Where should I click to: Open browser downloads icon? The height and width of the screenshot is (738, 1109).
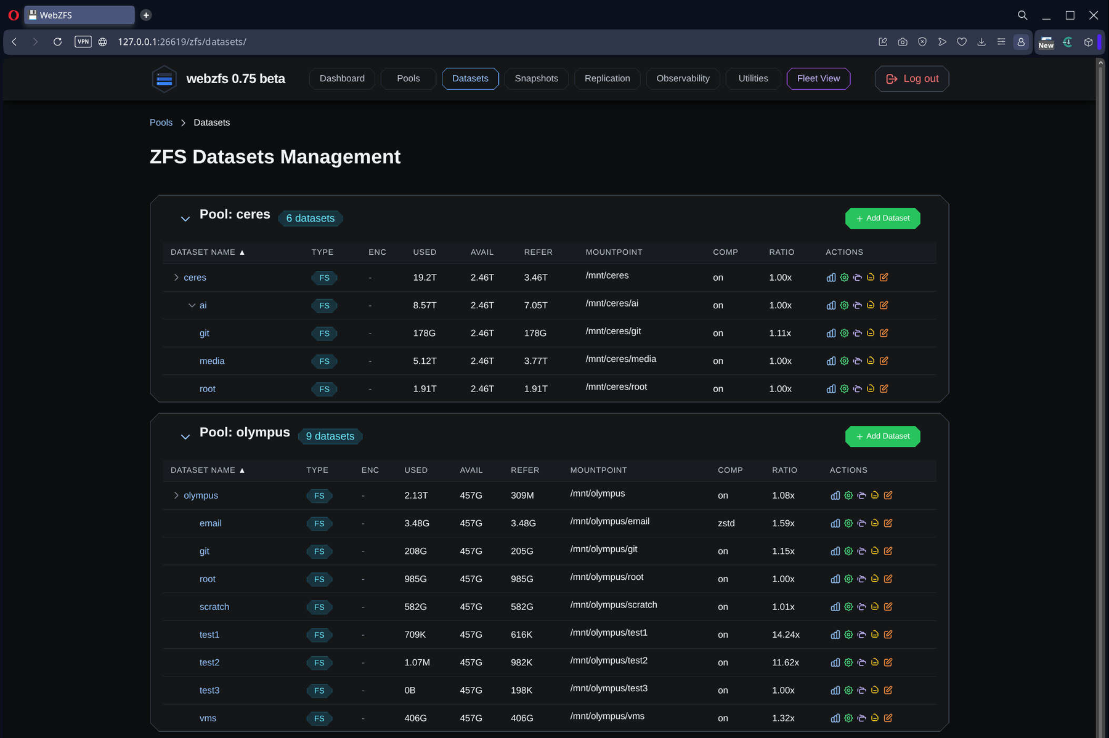click(x=981, y=42)
